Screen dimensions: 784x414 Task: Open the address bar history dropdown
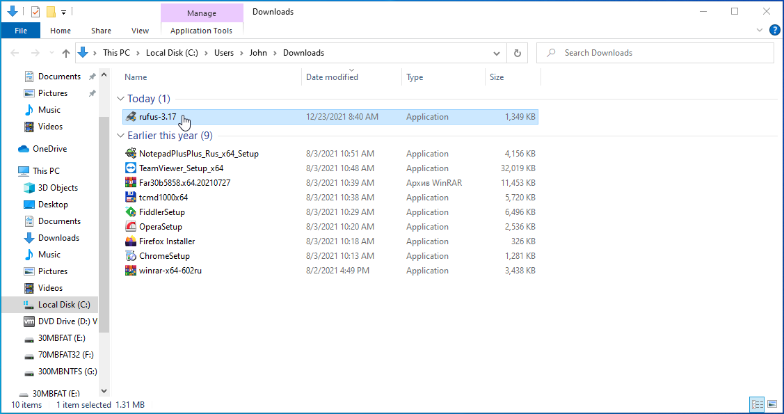click(496, 52)
